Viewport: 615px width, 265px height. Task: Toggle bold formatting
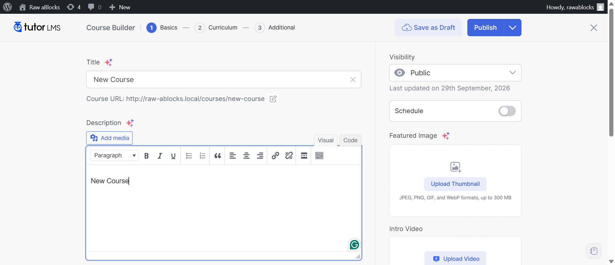[x=146, y=156]
